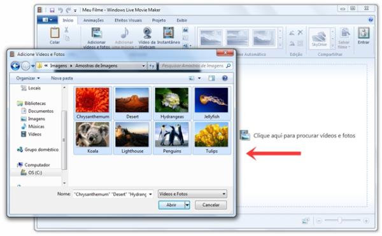The height and width of the screenshot is (236, 382).
Task: Select Documentos in navigation tree
Action: 38,111
